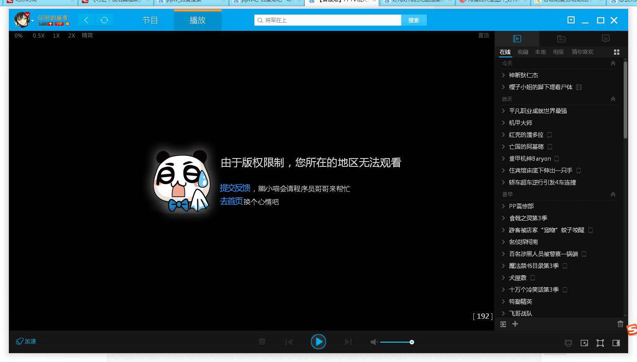Screen dimensions: 637x362
Task: Select 魔法禁书目录第3季 in the playlist
Action: [534, 266]
